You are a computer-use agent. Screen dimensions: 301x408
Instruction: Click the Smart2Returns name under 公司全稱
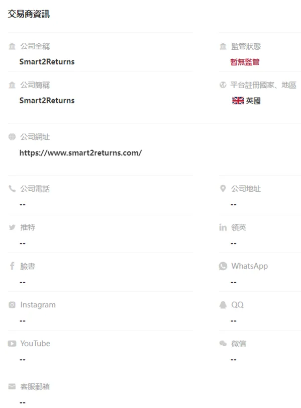point(47,62)
